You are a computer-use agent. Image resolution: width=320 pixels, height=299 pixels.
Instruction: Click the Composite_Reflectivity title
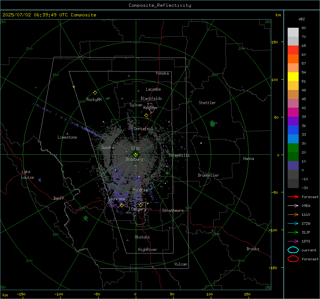click(160, 5)
